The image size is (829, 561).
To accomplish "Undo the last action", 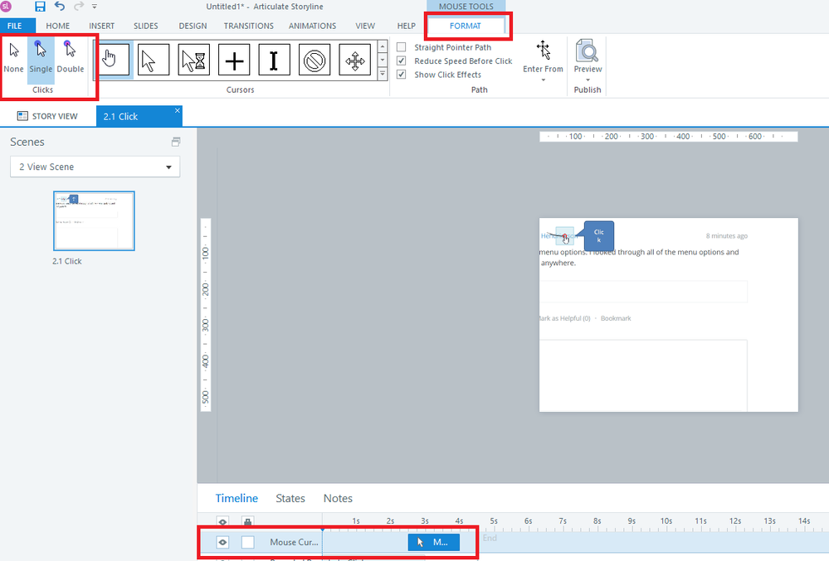I will pos(60,7).
